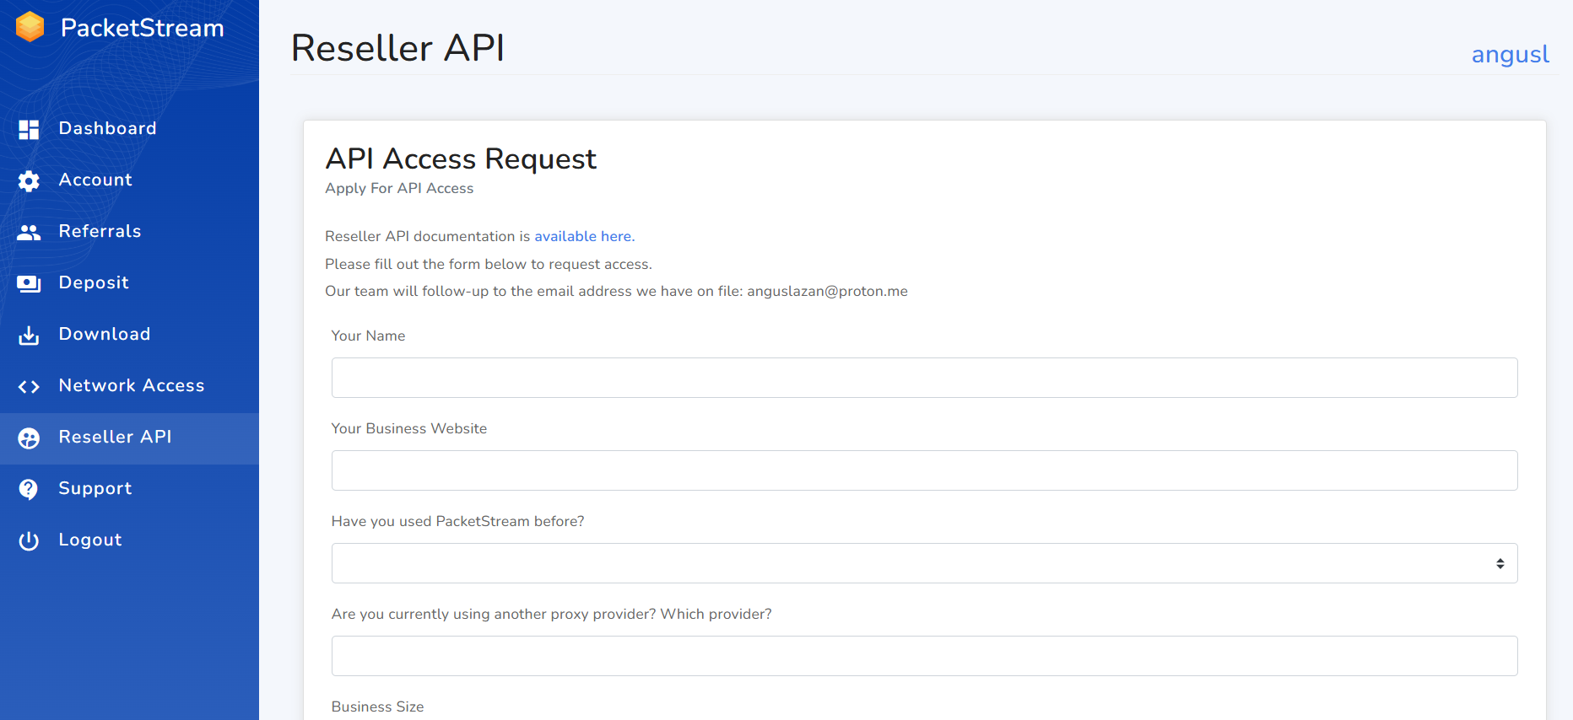Click 'Have you used PacketStream before?' label

457,521
